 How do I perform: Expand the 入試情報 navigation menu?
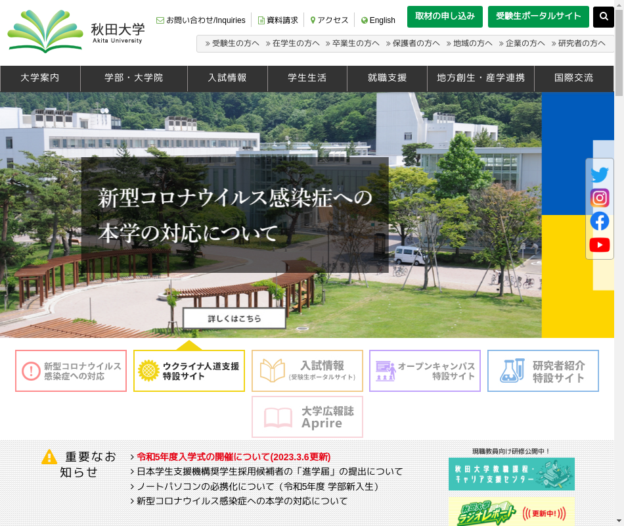pos(228,78)
